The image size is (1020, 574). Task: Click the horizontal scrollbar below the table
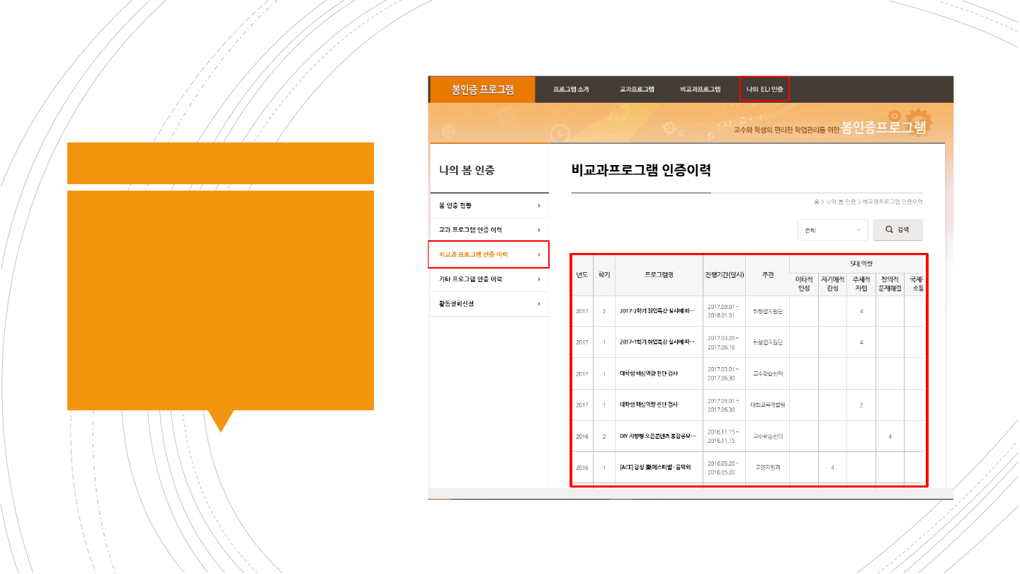tap(691, 493)
